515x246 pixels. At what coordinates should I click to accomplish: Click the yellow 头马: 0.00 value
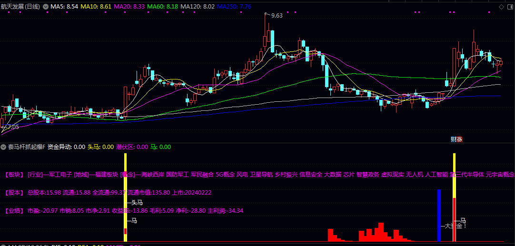click(x=100, y=147)
